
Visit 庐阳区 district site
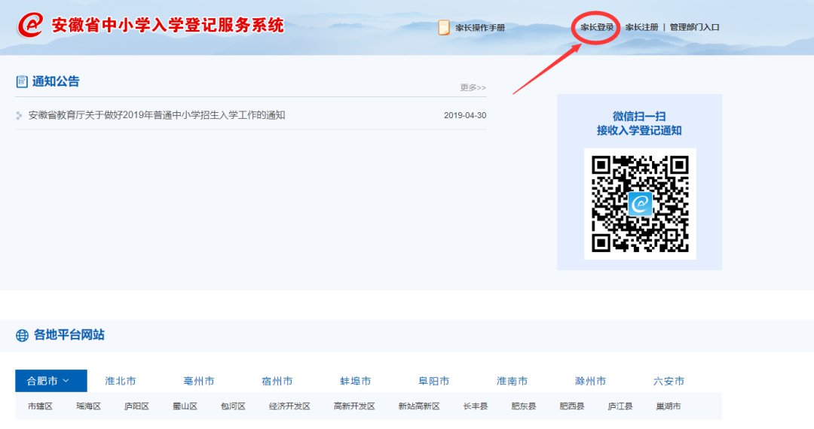point(136,406)
